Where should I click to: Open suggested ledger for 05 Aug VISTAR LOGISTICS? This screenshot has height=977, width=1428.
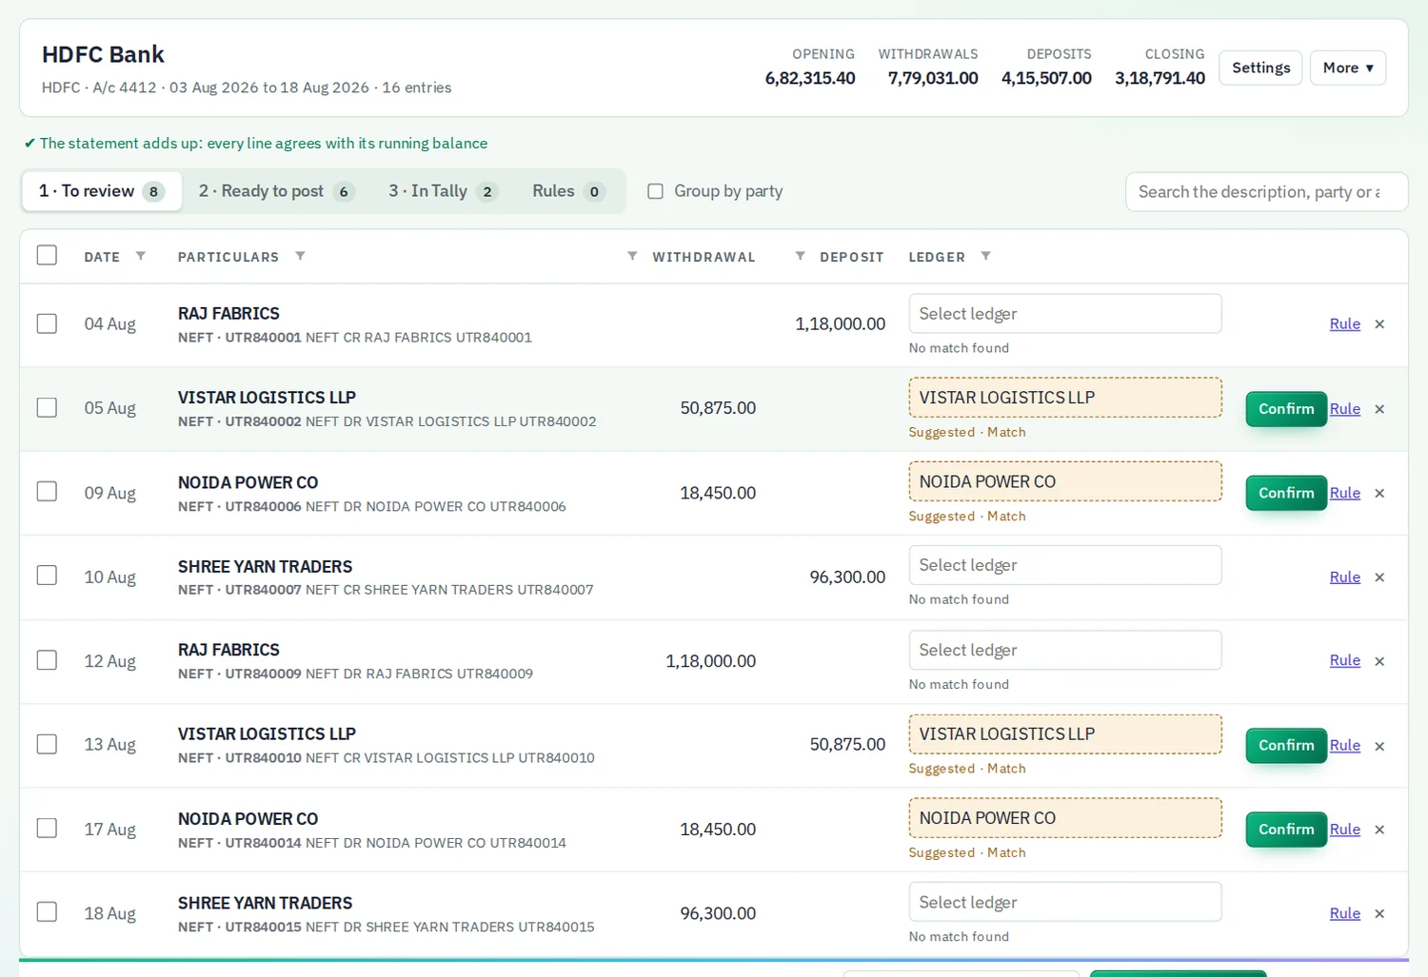(x=1065, y=398)
